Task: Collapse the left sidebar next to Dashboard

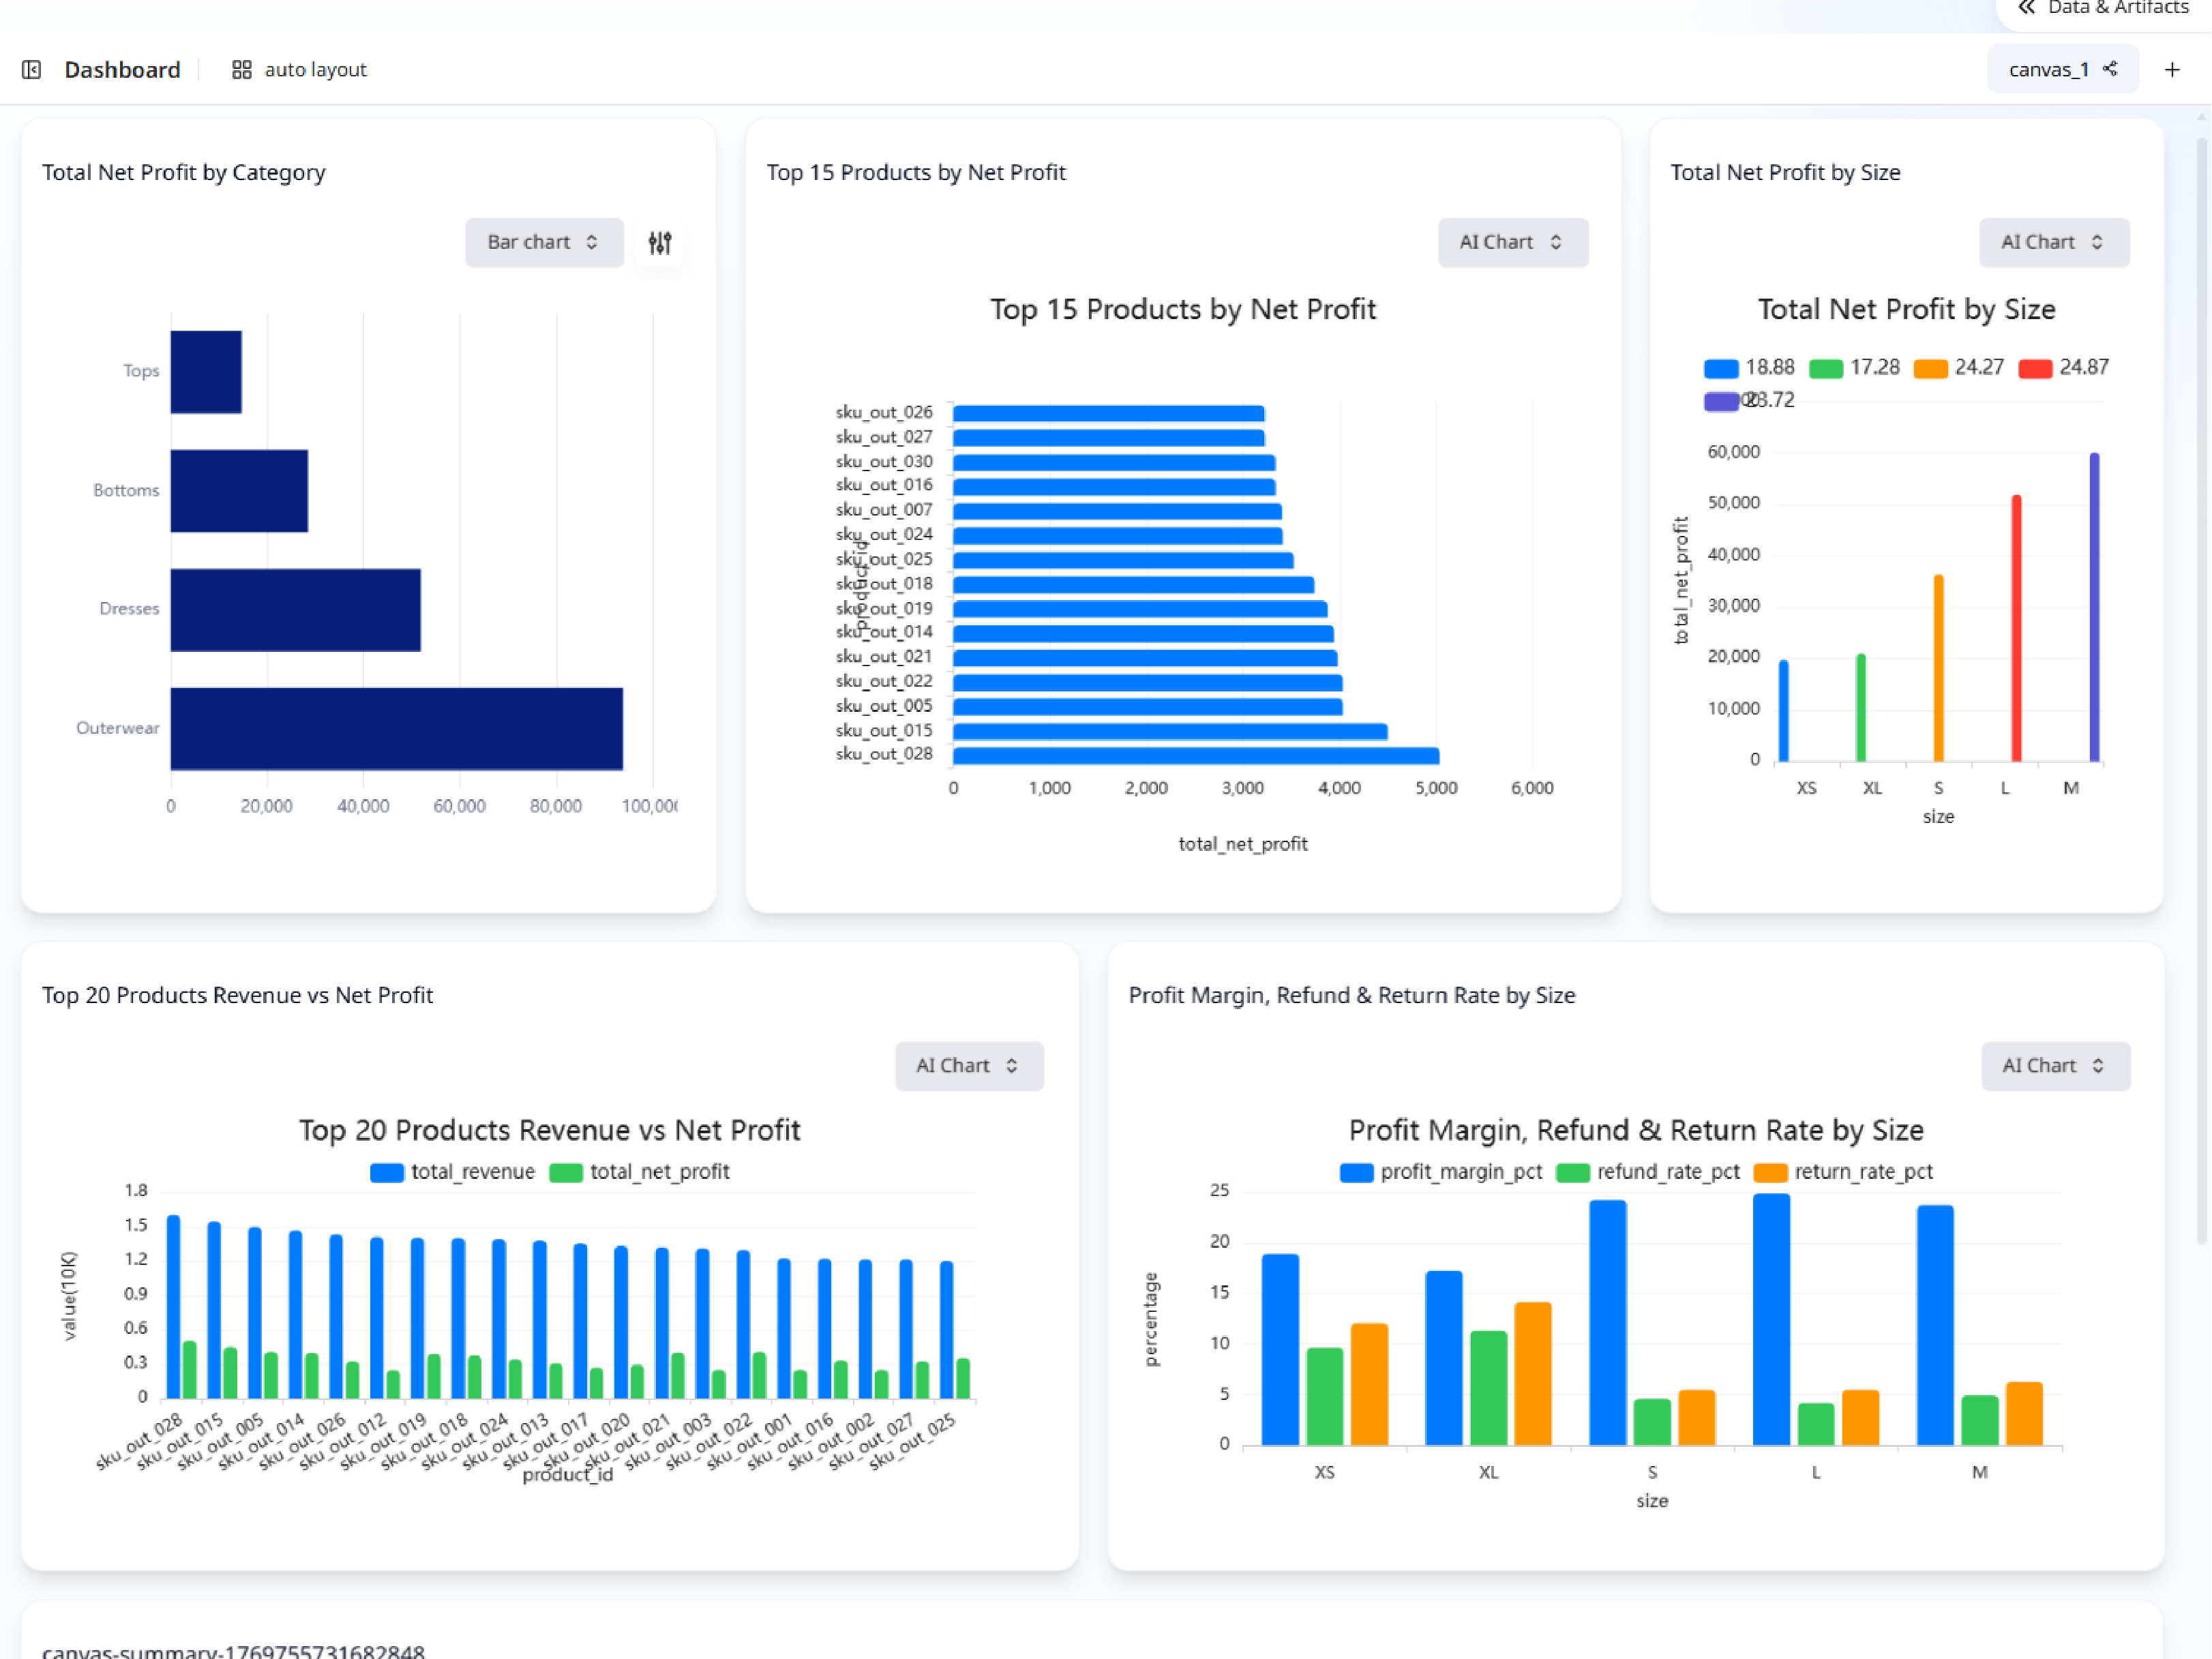Action: click(31, 69)
